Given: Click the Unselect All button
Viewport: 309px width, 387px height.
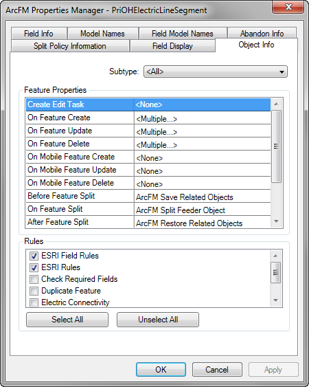Looking at the screenshot, I should click(x=158, y=320).
